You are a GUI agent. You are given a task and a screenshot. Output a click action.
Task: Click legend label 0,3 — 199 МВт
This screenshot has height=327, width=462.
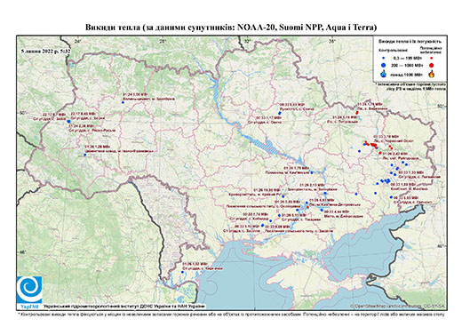click(x=407, y=59)
